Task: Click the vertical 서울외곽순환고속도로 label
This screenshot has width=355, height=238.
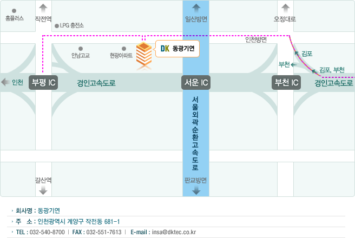Action: pos(195,134)
